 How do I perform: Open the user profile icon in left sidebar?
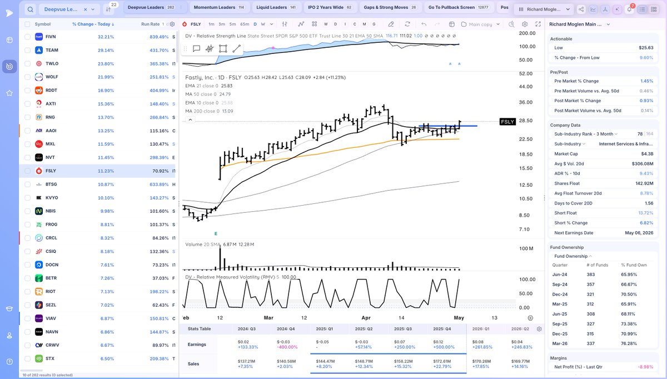click(9, 335)
